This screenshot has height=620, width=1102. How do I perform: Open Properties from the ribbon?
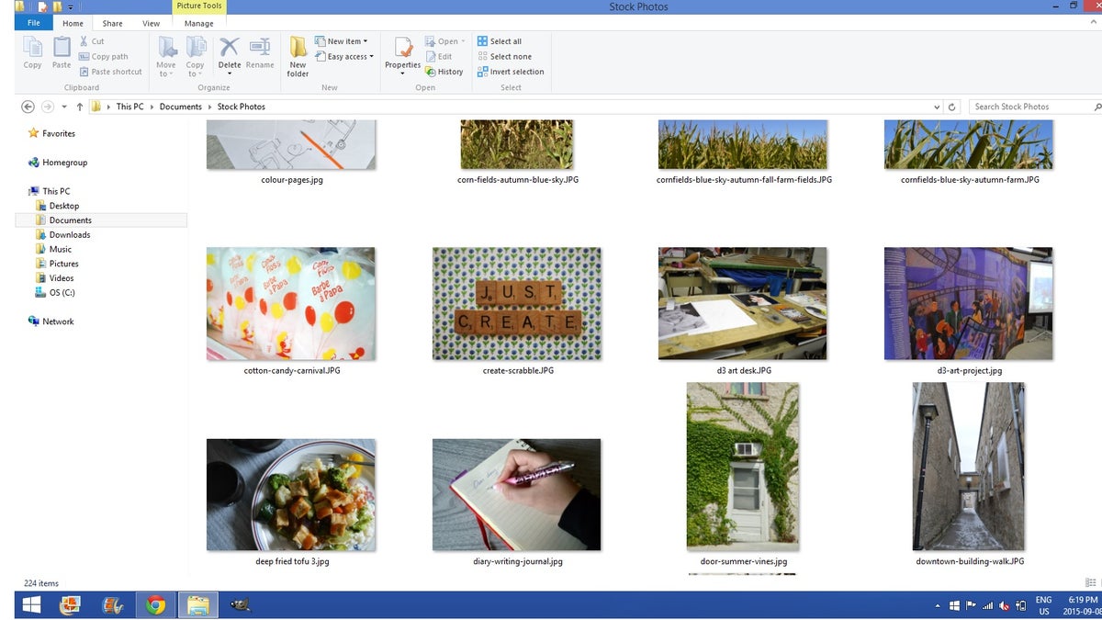(402, 55)
